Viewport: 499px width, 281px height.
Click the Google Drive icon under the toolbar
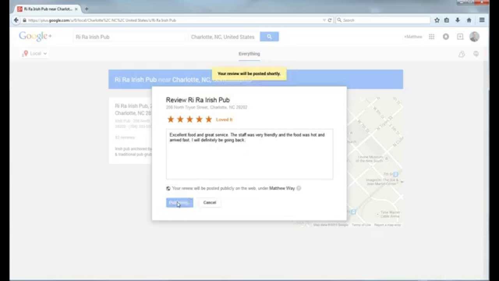coord(462,54)
